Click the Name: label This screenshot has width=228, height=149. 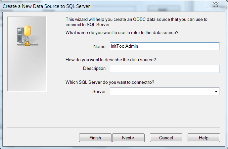[100, 47]
